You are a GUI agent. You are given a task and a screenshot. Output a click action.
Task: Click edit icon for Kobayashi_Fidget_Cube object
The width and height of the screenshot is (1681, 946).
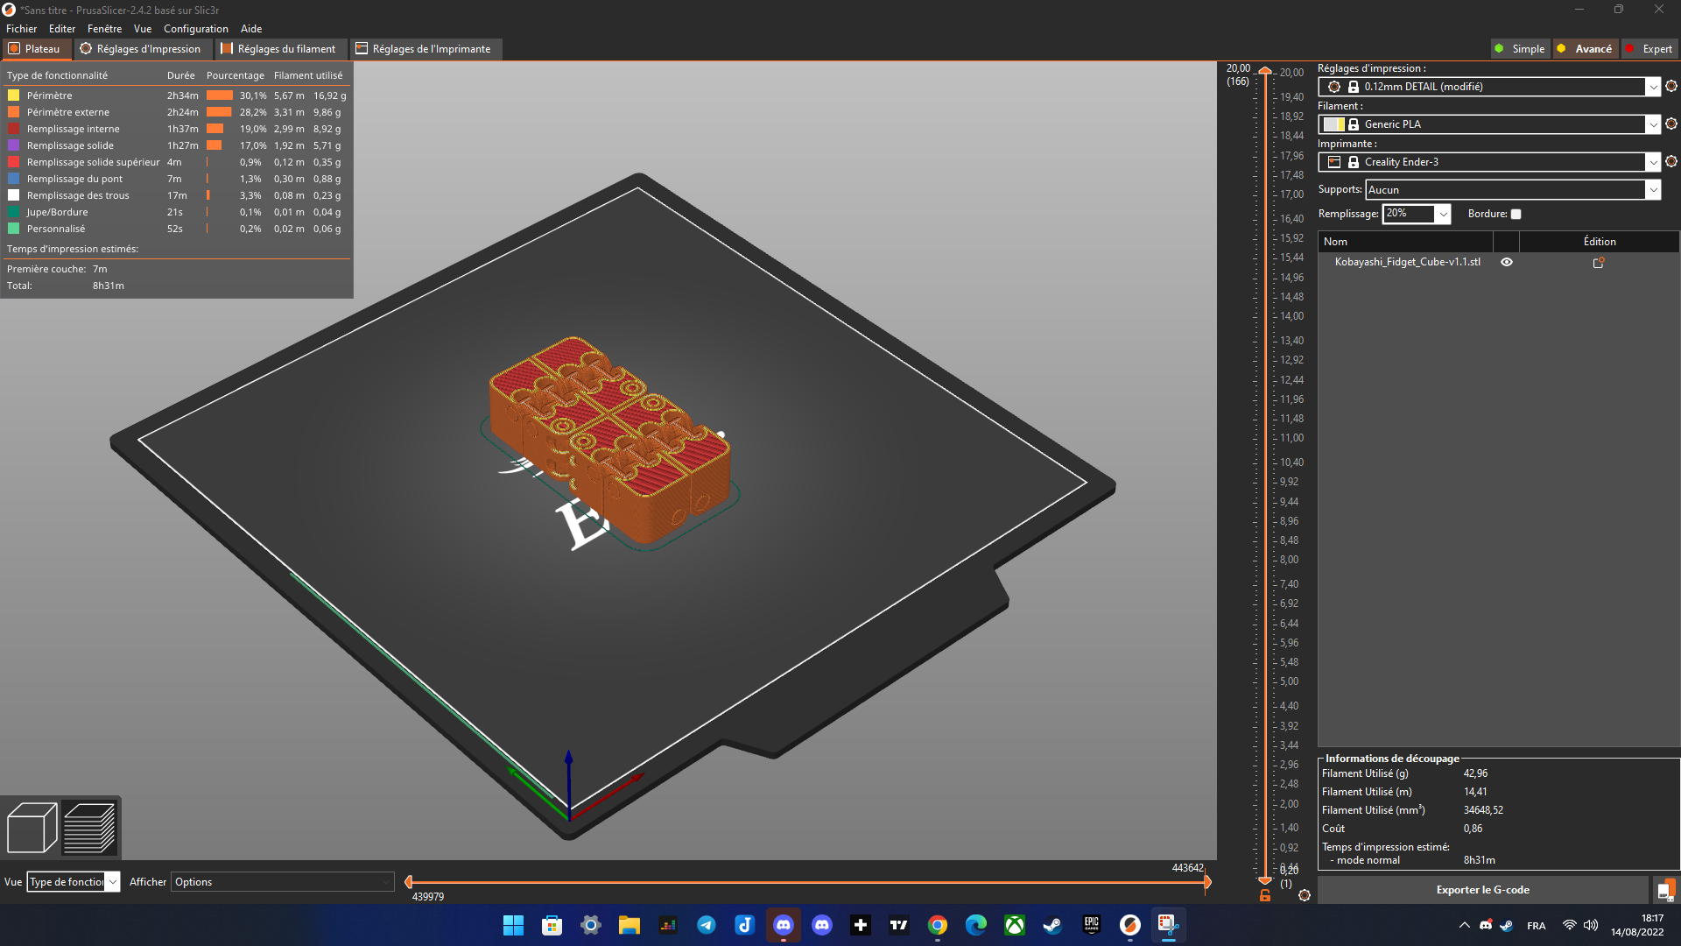1598,262
